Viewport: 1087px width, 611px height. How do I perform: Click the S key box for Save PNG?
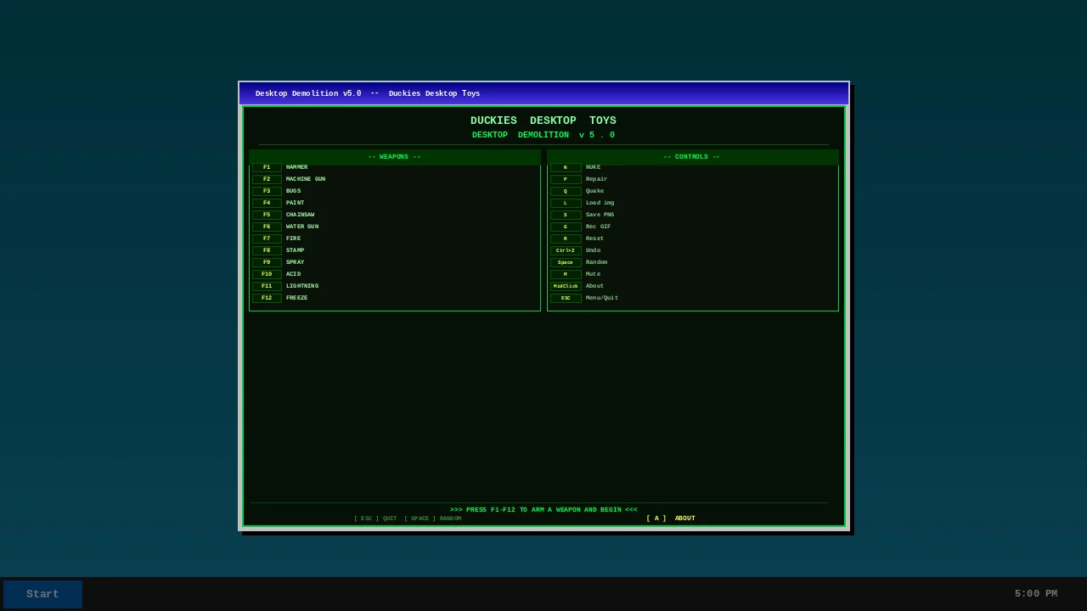pos(566,215)
